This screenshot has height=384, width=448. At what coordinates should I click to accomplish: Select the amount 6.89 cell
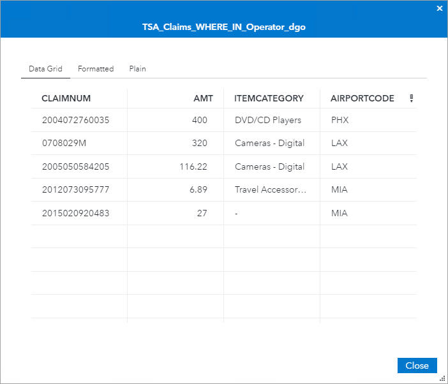point(175,189)
